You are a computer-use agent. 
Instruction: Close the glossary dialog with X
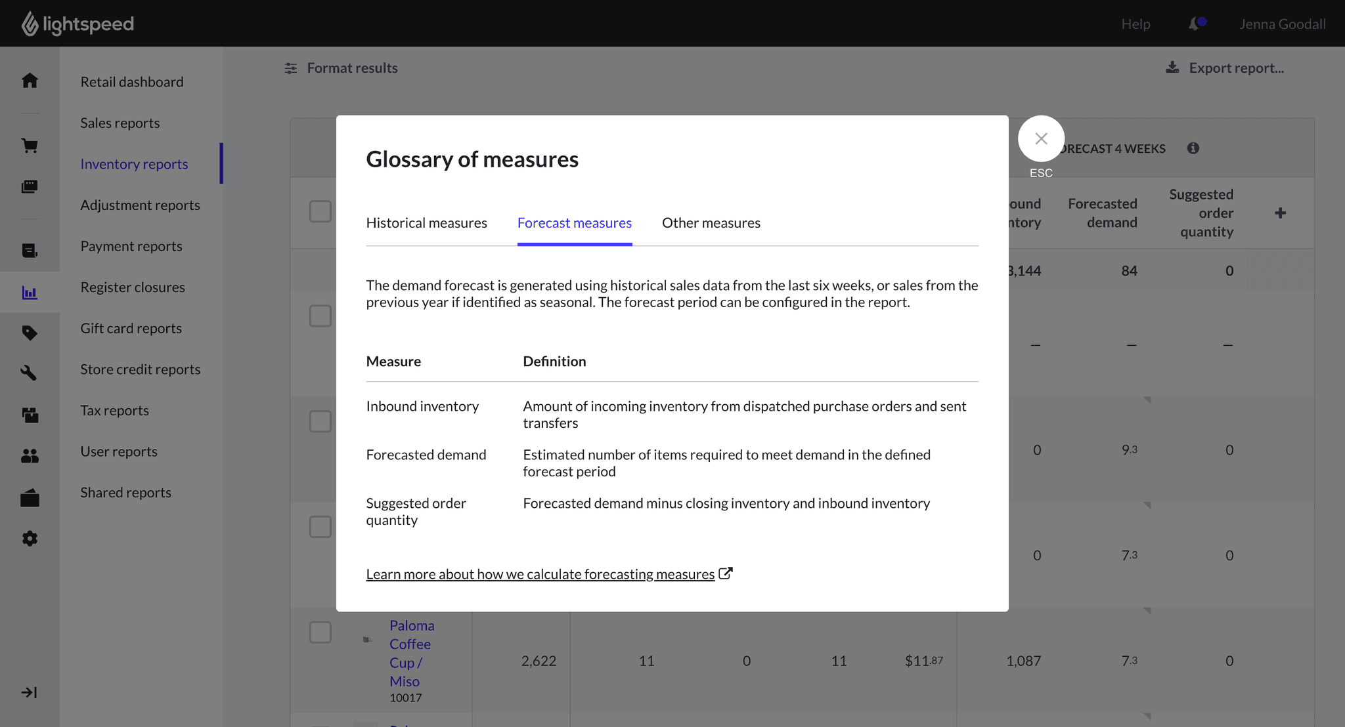1041,138
